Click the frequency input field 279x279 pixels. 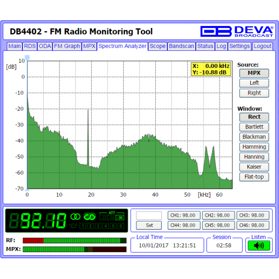pos(149,216)
